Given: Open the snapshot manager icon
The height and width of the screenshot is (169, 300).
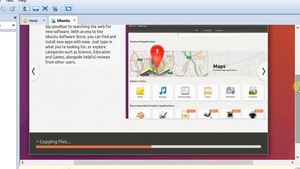Looking at the screenshot, I should [x=13, y=8].
